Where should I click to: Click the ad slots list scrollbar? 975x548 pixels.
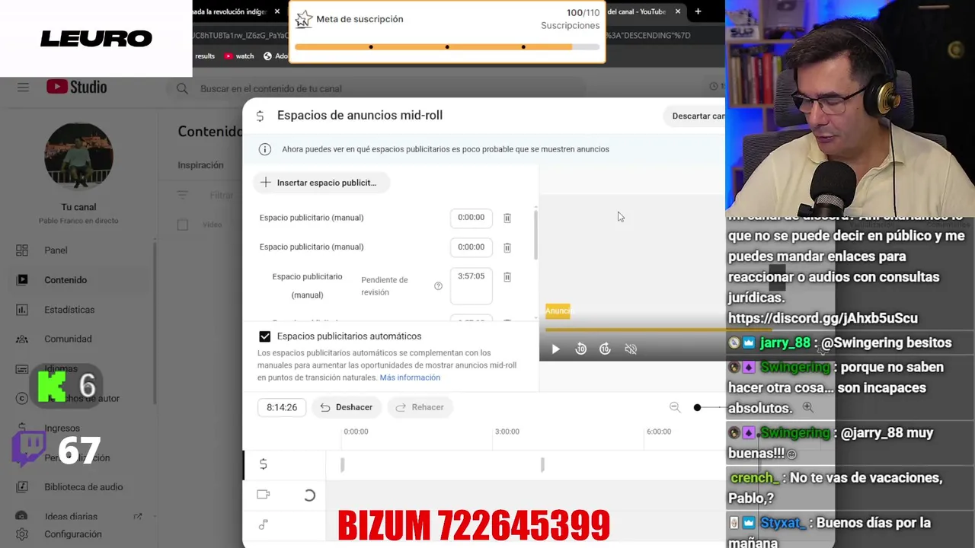click(535, 234)
